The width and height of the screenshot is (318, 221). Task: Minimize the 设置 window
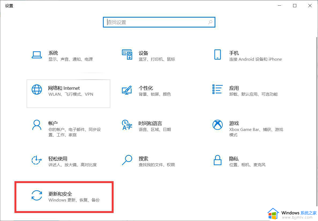(279, 5)
